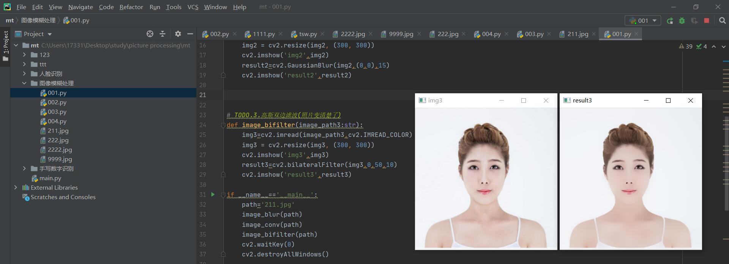The height and width of the screenshot is (264, 729).
Task: Click the 001.py breadcrumb
Action: pyautogui.click(x=76, y=20)
